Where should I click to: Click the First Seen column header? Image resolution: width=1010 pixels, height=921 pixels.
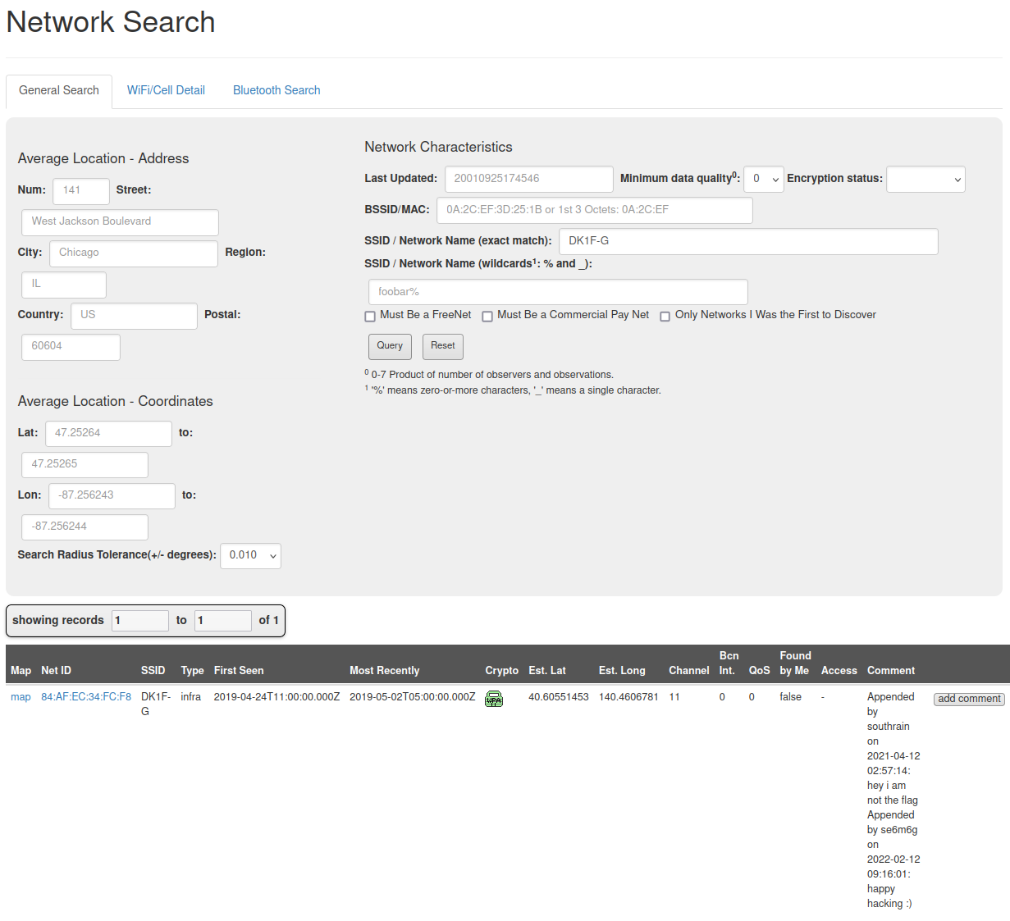pyautogui.click(x=239, y=671)
